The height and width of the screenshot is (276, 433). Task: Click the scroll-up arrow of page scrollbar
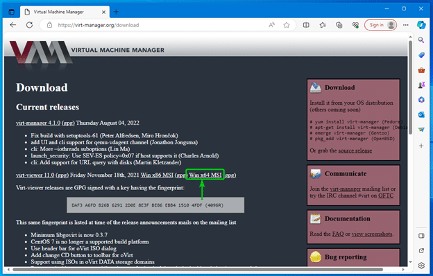[410, 37]
